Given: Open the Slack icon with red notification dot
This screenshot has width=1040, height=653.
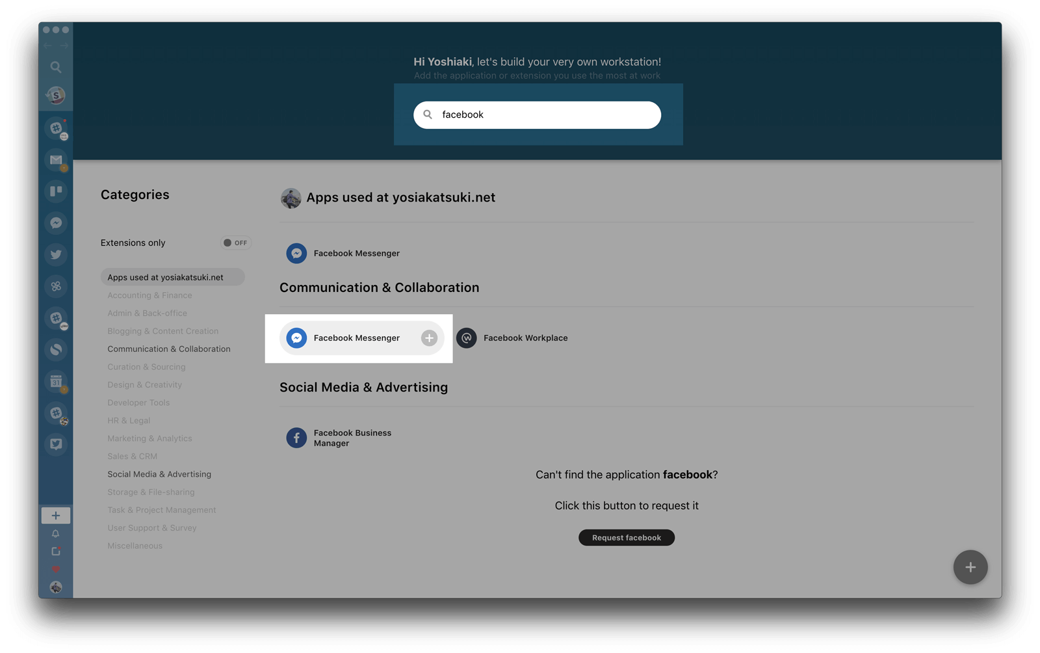Looking at the screenshot, I should (56, 128).
